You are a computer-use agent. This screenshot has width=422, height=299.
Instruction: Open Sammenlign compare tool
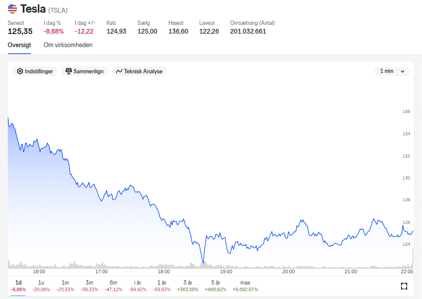point(85,71)
